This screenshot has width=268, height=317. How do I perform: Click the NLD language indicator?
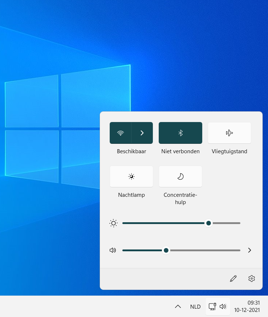(x=195, y=307)
